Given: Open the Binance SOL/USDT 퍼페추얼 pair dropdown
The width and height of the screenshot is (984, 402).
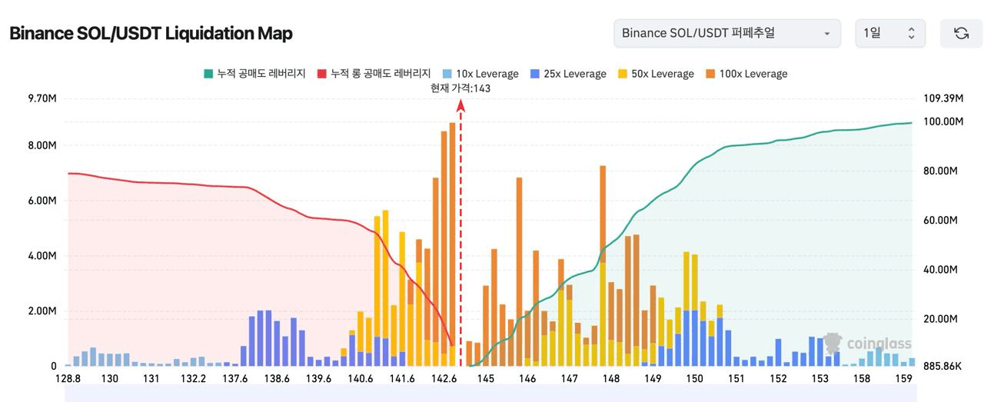Looking at the screenshot, I should coord(726,33).
